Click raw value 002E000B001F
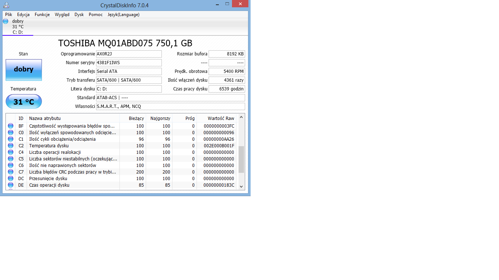Screen dimensions: 499x280 pos(219,145)
